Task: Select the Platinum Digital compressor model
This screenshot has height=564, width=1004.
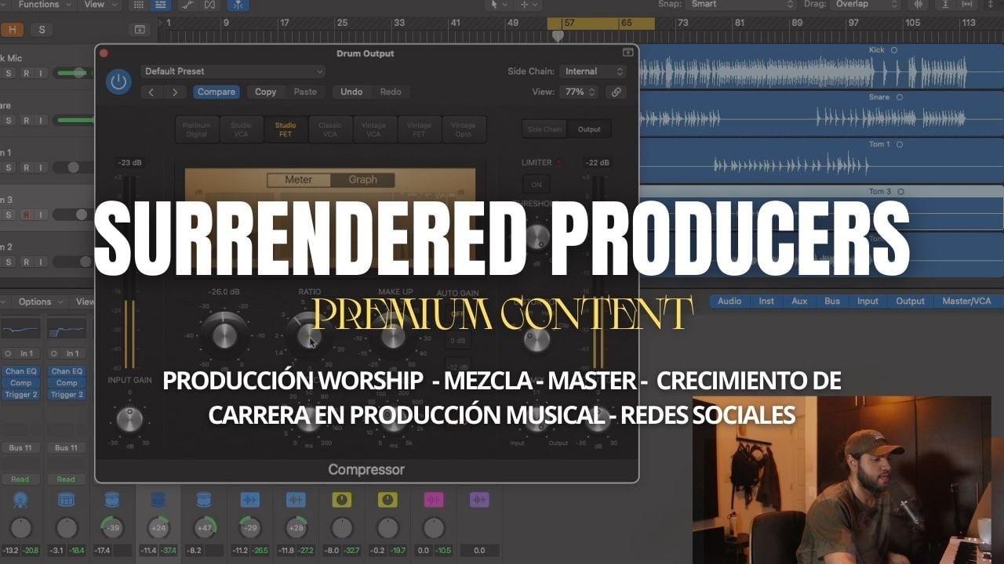Action: pyautogui.click(x=197, y=129)
